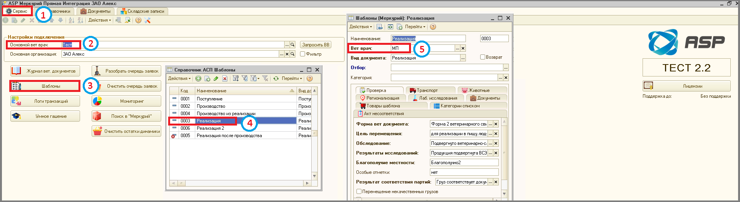Switch to the Категории списком tab
The height and width of the screenshot is (202, 740).
point(468,106)
